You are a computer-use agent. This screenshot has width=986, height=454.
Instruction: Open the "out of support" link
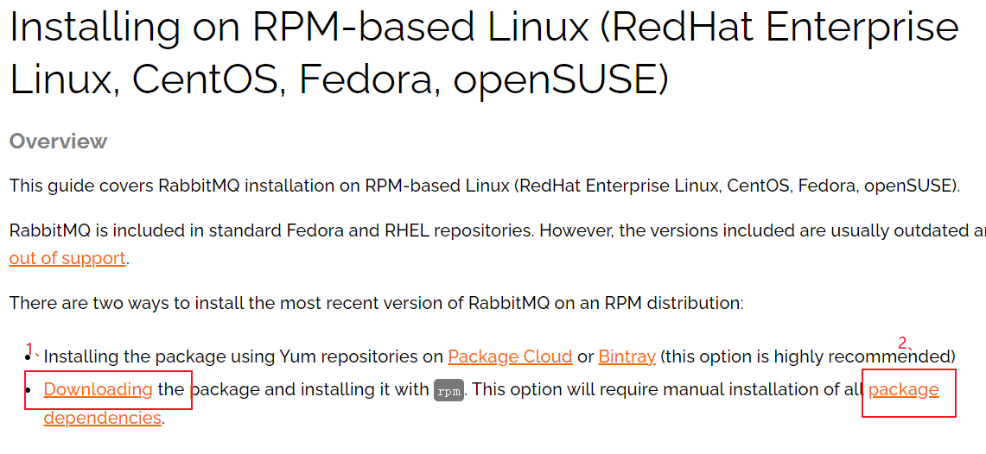pos(67,258)
